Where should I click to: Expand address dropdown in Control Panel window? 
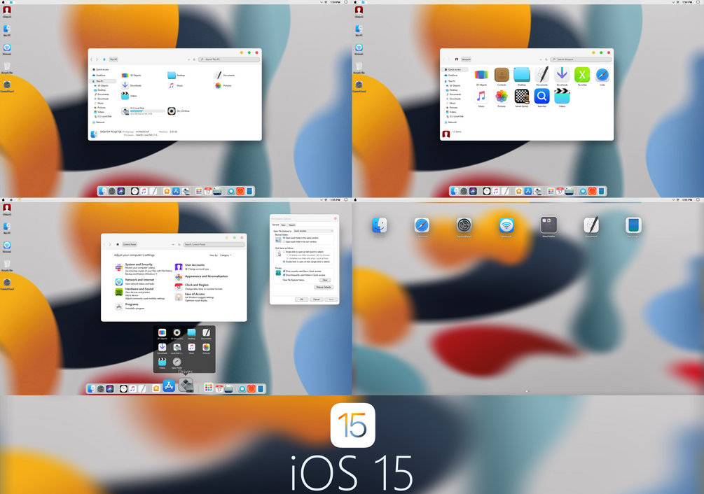[173, 244]
